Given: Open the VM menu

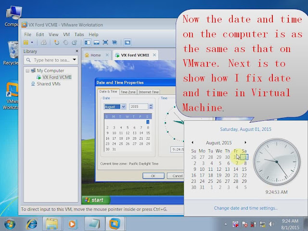Looking at the screenshot, I should click(x=66, y=35).
